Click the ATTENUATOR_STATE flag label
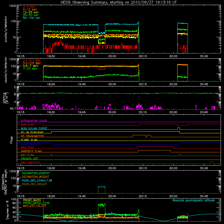This screenshot has width=224, height=224. click(34, 121)
